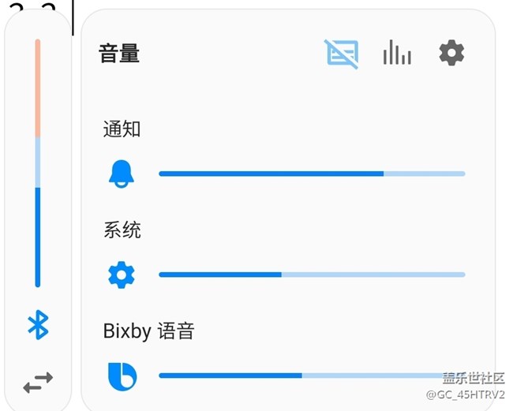
Task: Click the peach section of the vertical slider
Action: pyautogui.click(x=38, y=88)
